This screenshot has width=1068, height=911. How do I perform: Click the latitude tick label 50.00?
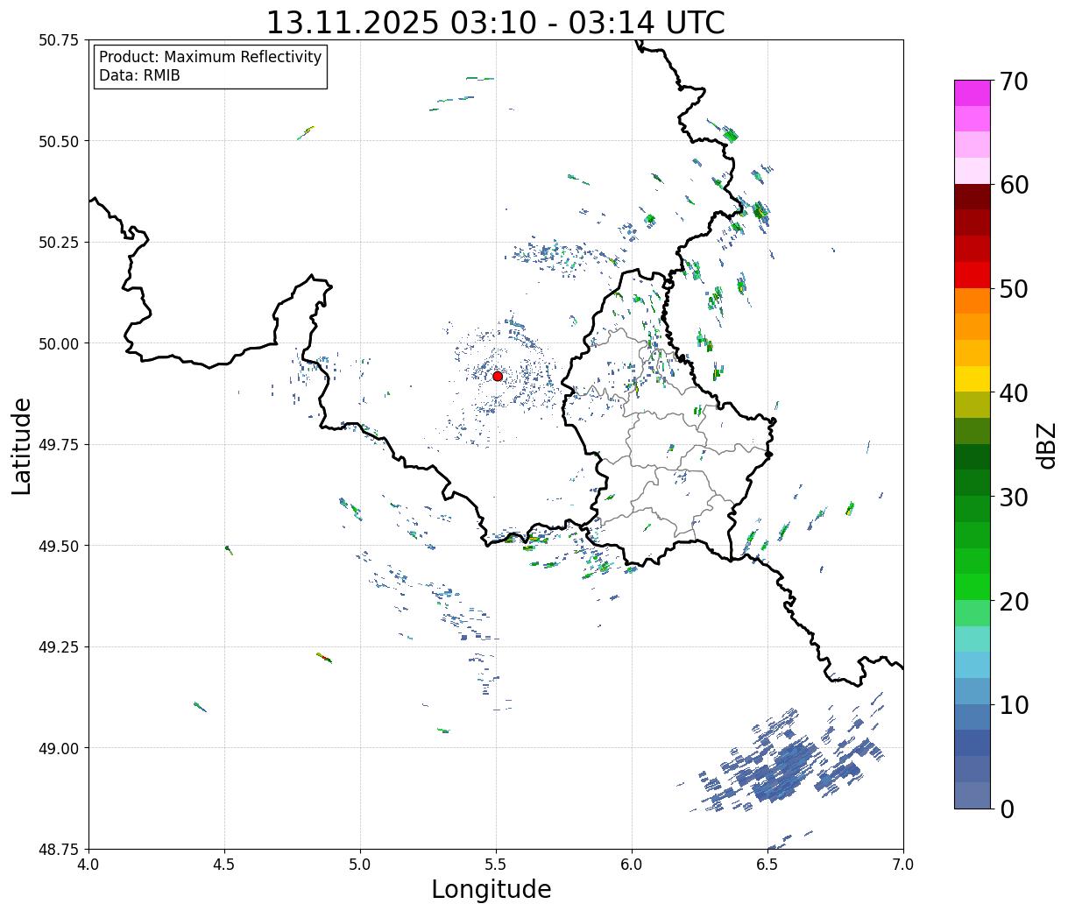click(59, 343)
